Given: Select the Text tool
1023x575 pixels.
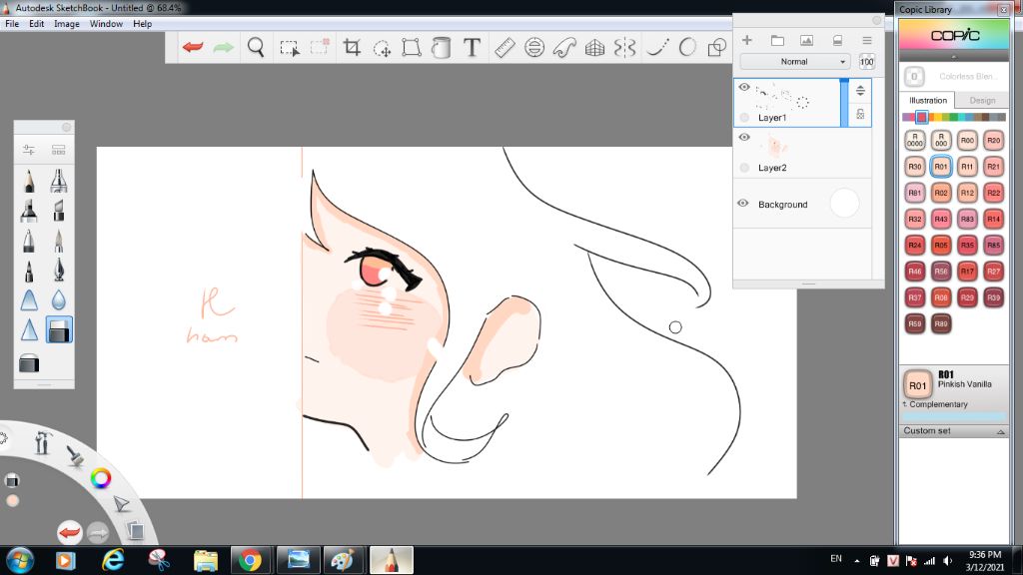Looking at the screenshot, I should point(472,47).
